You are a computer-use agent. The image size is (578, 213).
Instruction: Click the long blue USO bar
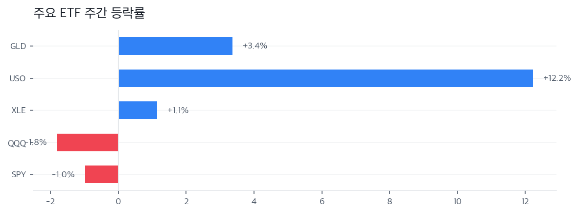click(325, 78)
